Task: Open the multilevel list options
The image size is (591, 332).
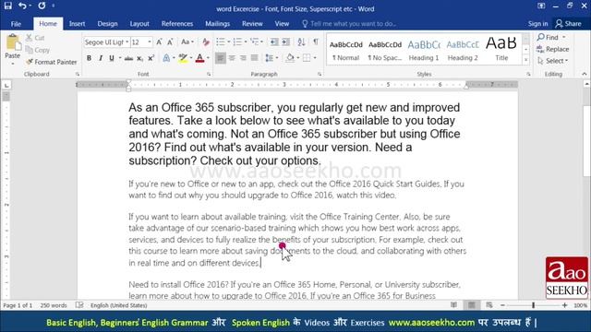Action: pyautogui.click(x=255, y=42)
